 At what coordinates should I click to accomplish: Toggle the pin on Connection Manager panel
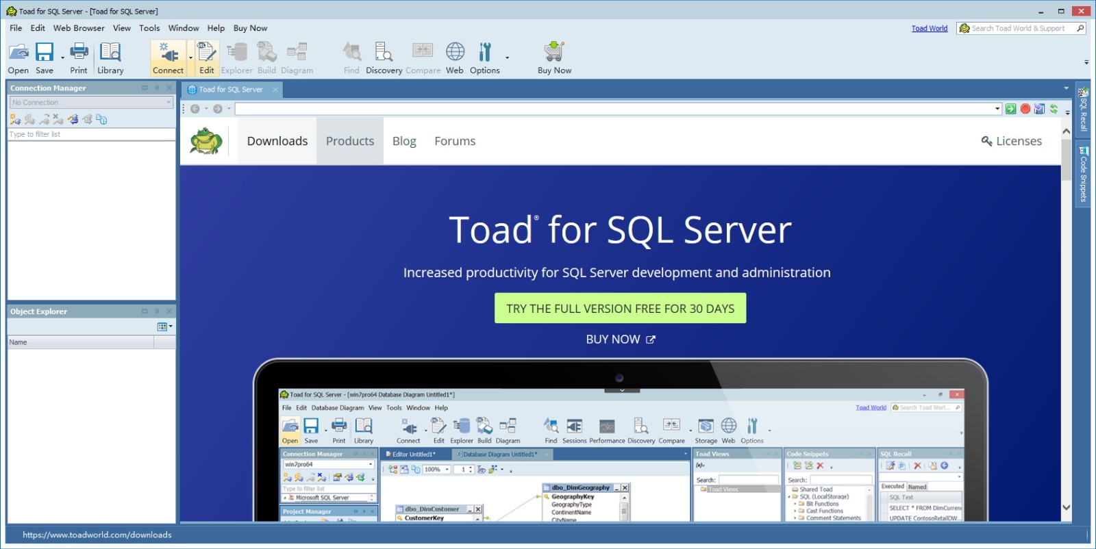[157, 88]
